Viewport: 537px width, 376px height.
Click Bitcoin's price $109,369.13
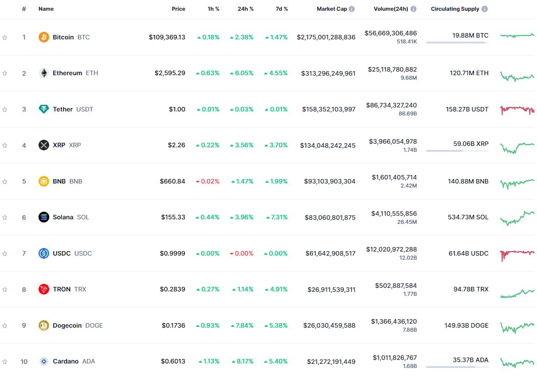[167, 37]
